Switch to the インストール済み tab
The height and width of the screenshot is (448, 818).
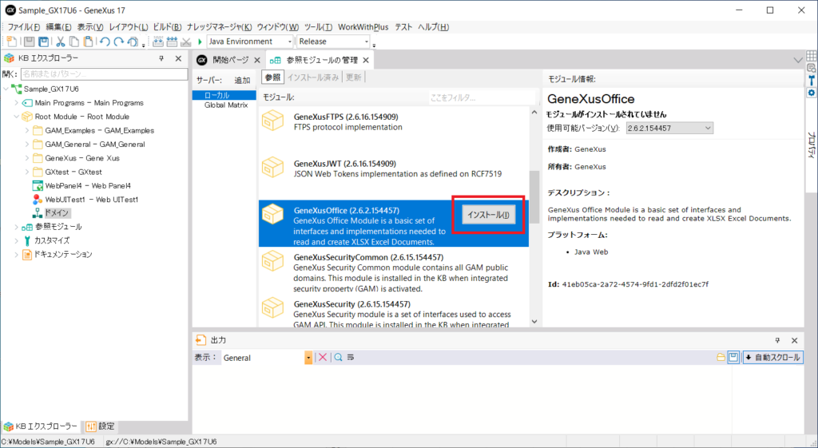312,77
